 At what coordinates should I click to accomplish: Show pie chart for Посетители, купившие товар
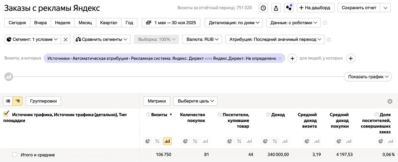pos(230,141)
